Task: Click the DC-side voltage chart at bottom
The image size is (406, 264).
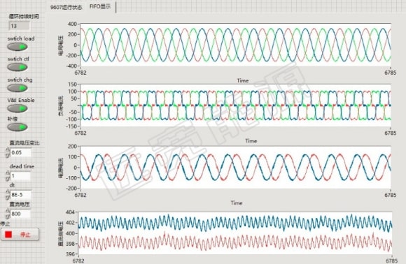Action: click(x=235, y=233)
